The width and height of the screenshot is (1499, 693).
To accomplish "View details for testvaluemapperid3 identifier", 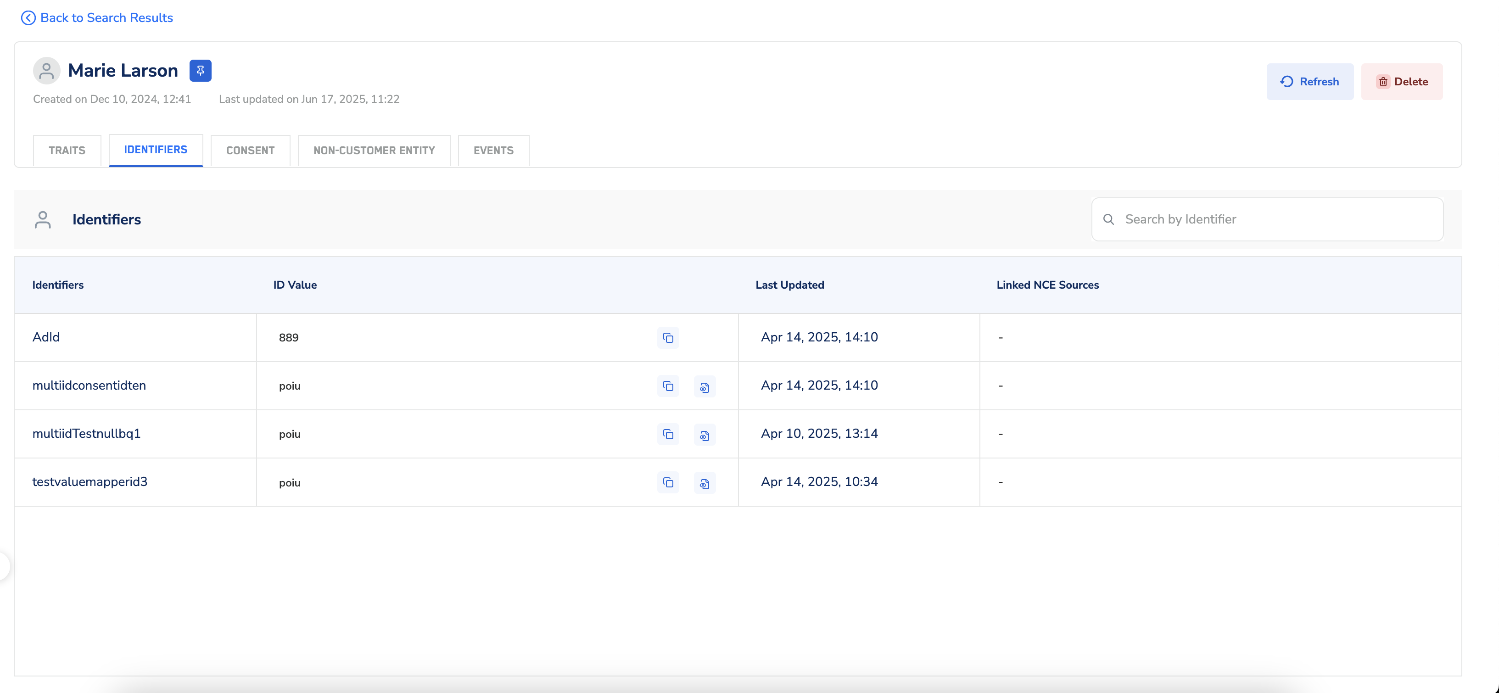I will click(x=704, y=484).
